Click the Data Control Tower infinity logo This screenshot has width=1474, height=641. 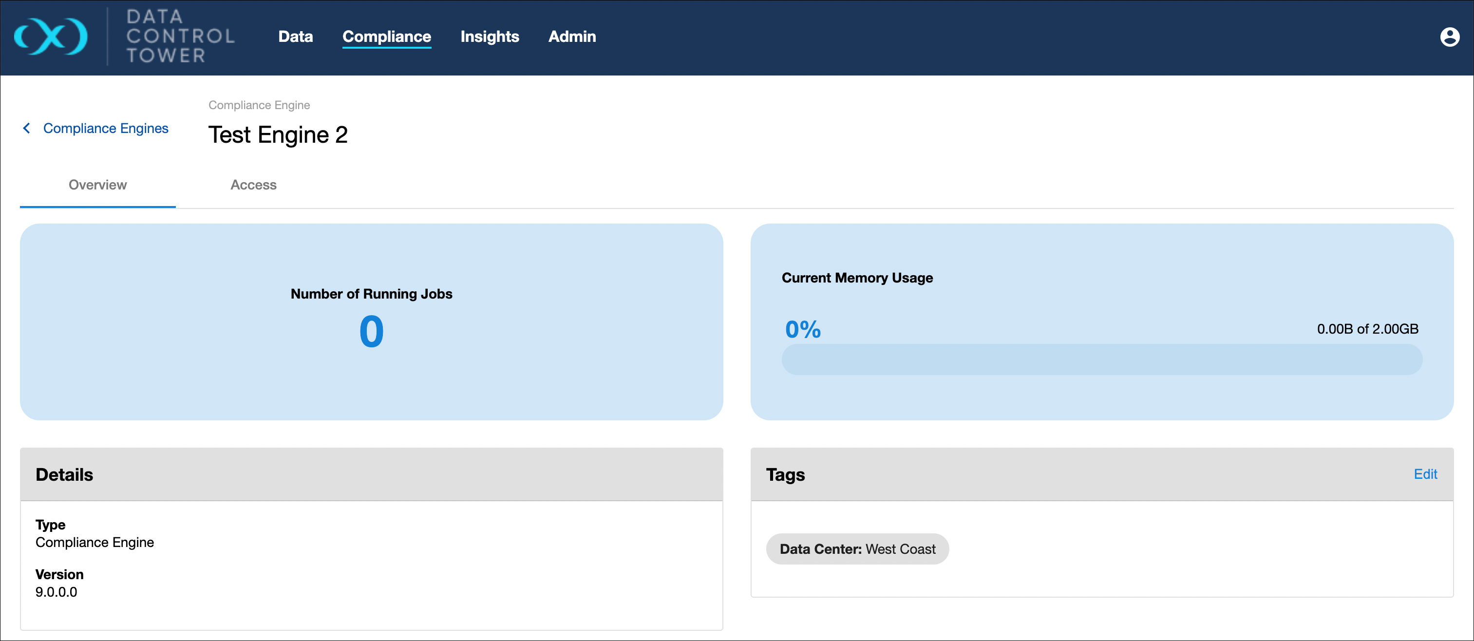(50, 37)
